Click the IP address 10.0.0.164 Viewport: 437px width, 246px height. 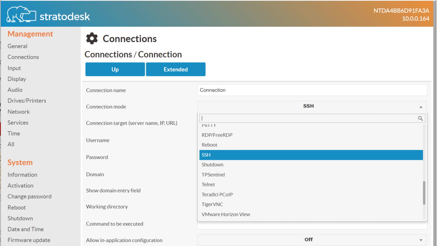[x=416, y=18]
